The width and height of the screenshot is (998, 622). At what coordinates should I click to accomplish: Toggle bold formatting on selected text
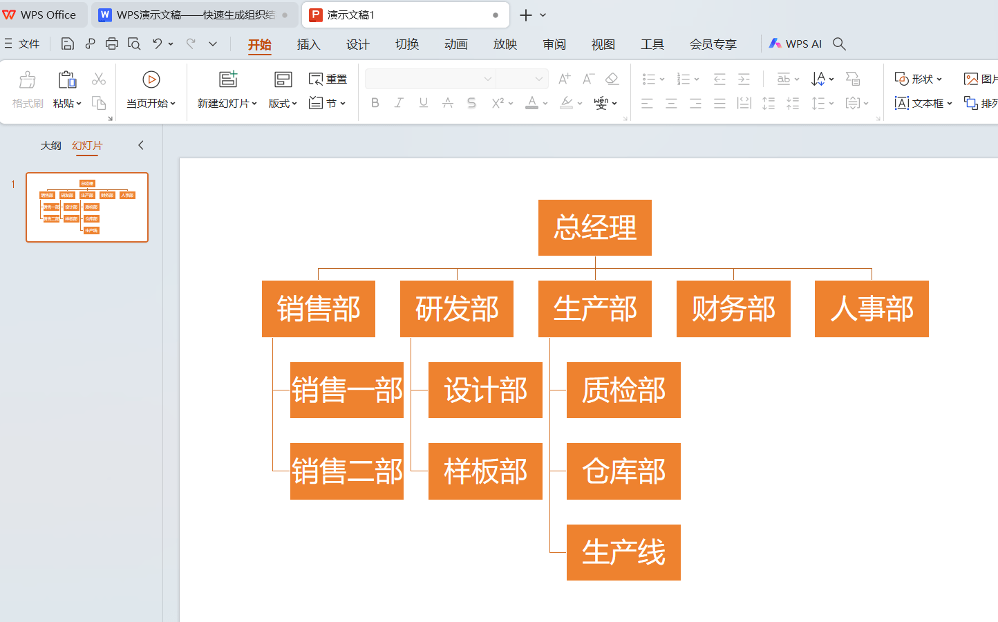375,102
